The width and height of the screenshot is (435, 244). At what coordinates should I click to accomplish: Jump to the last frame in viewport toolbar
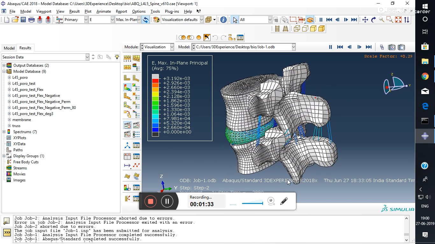pyautogui.click(x=369, y=47)
